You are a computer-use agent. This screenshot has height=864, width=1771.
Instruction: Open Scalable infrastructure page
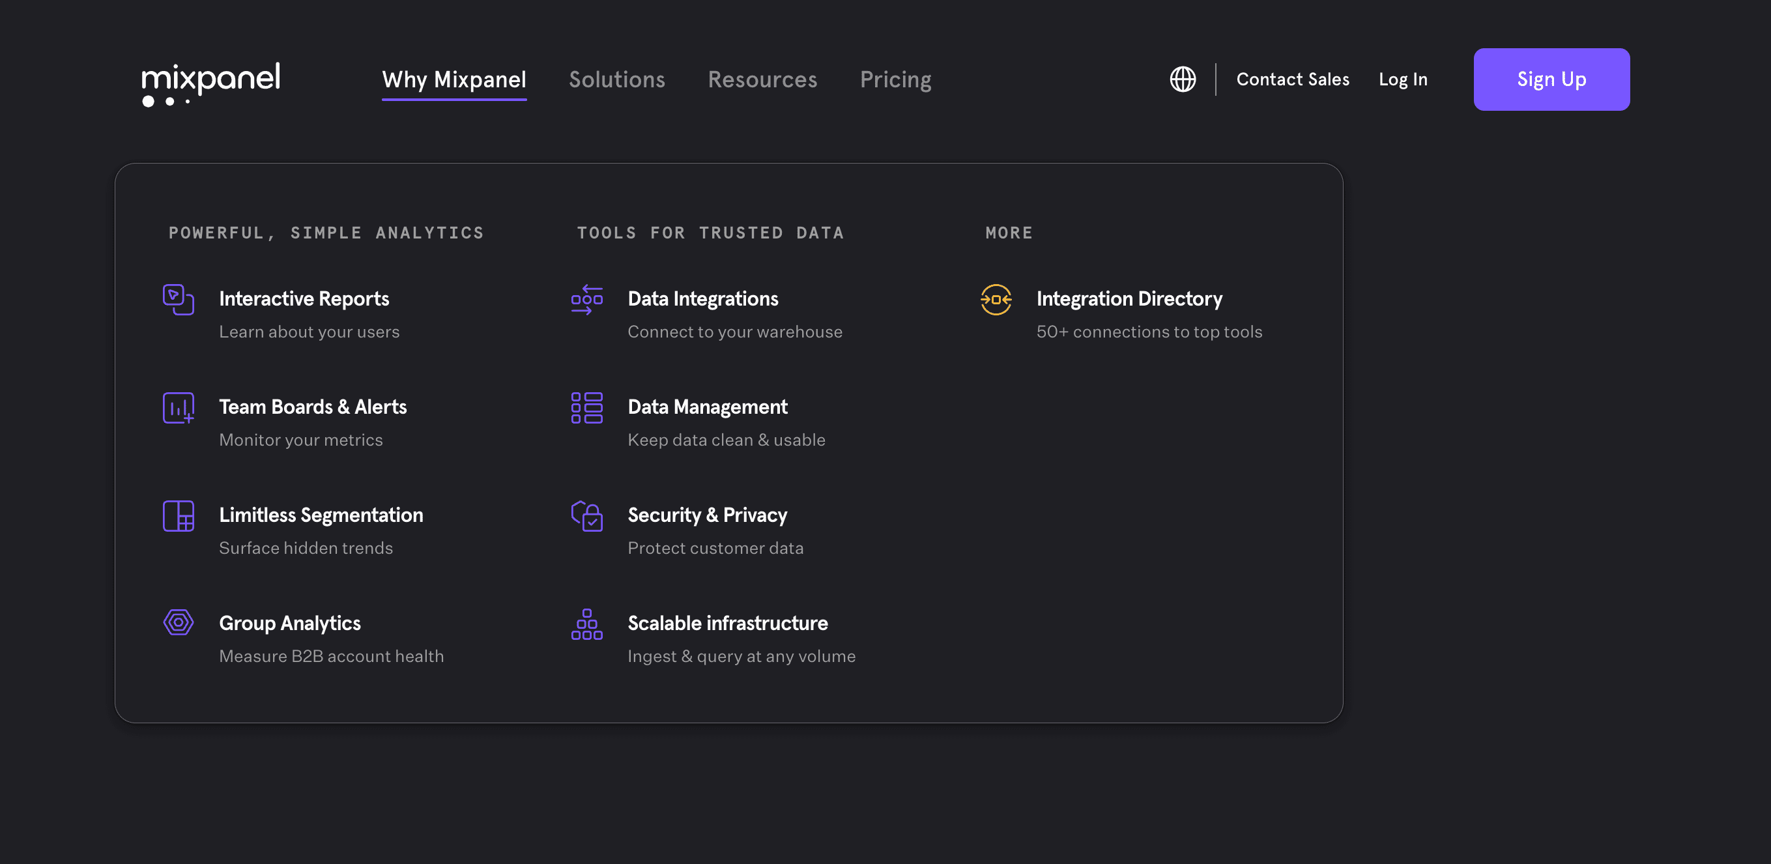pyautogui.click(x=727, y=623)
